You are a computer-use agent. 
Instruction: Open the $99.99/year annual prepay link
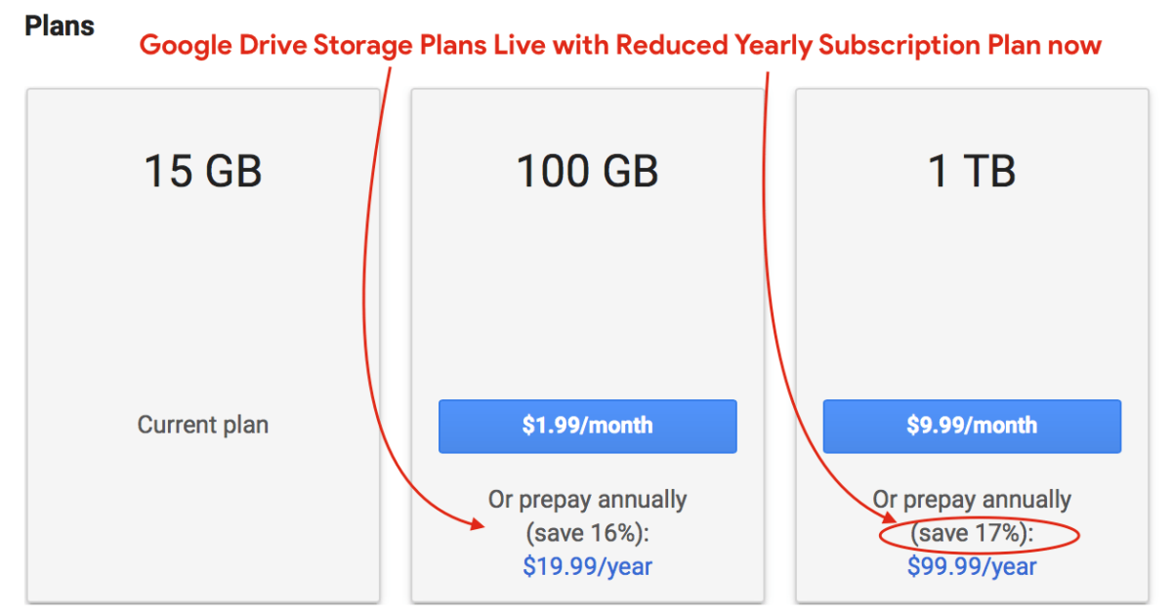click(x=972, y=566)
